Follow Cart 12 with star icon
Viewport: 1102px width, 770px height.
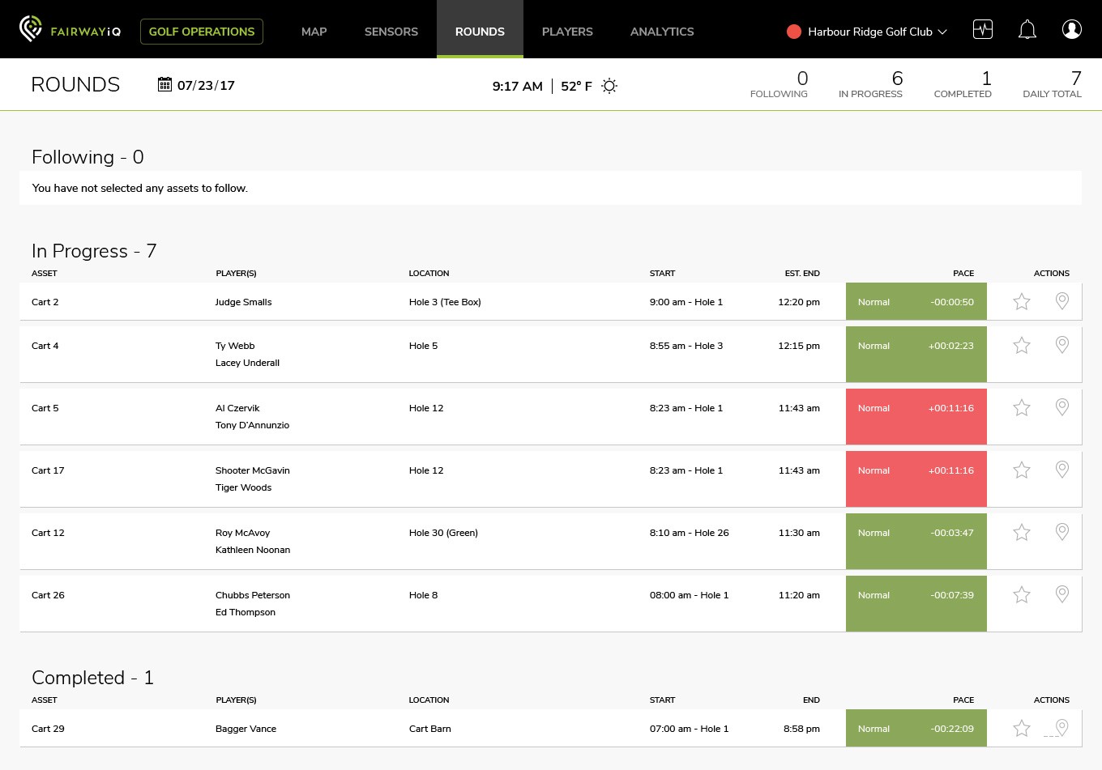[1022, 532]
